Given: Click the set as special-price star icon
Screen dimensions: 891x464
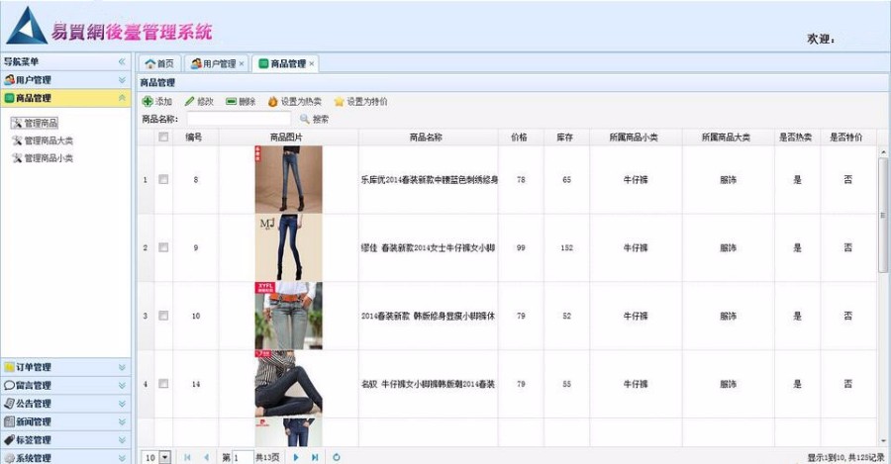Looking at the screenshot, I should tap(340, 102).
